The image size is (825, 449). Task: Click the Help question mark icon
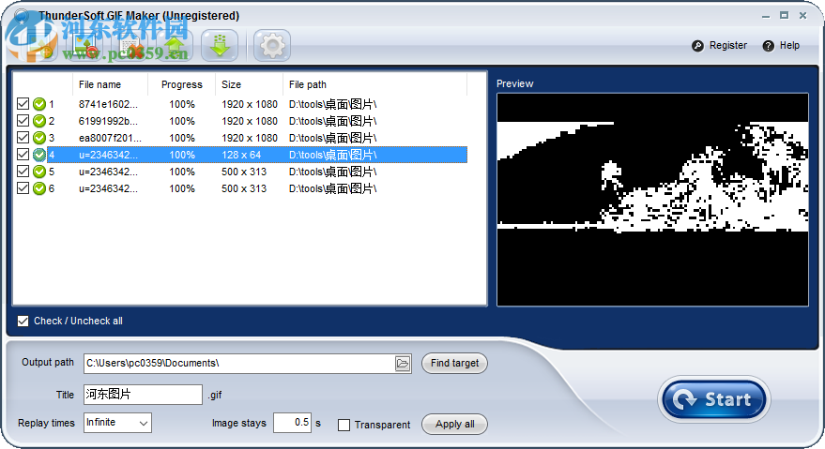768,46
